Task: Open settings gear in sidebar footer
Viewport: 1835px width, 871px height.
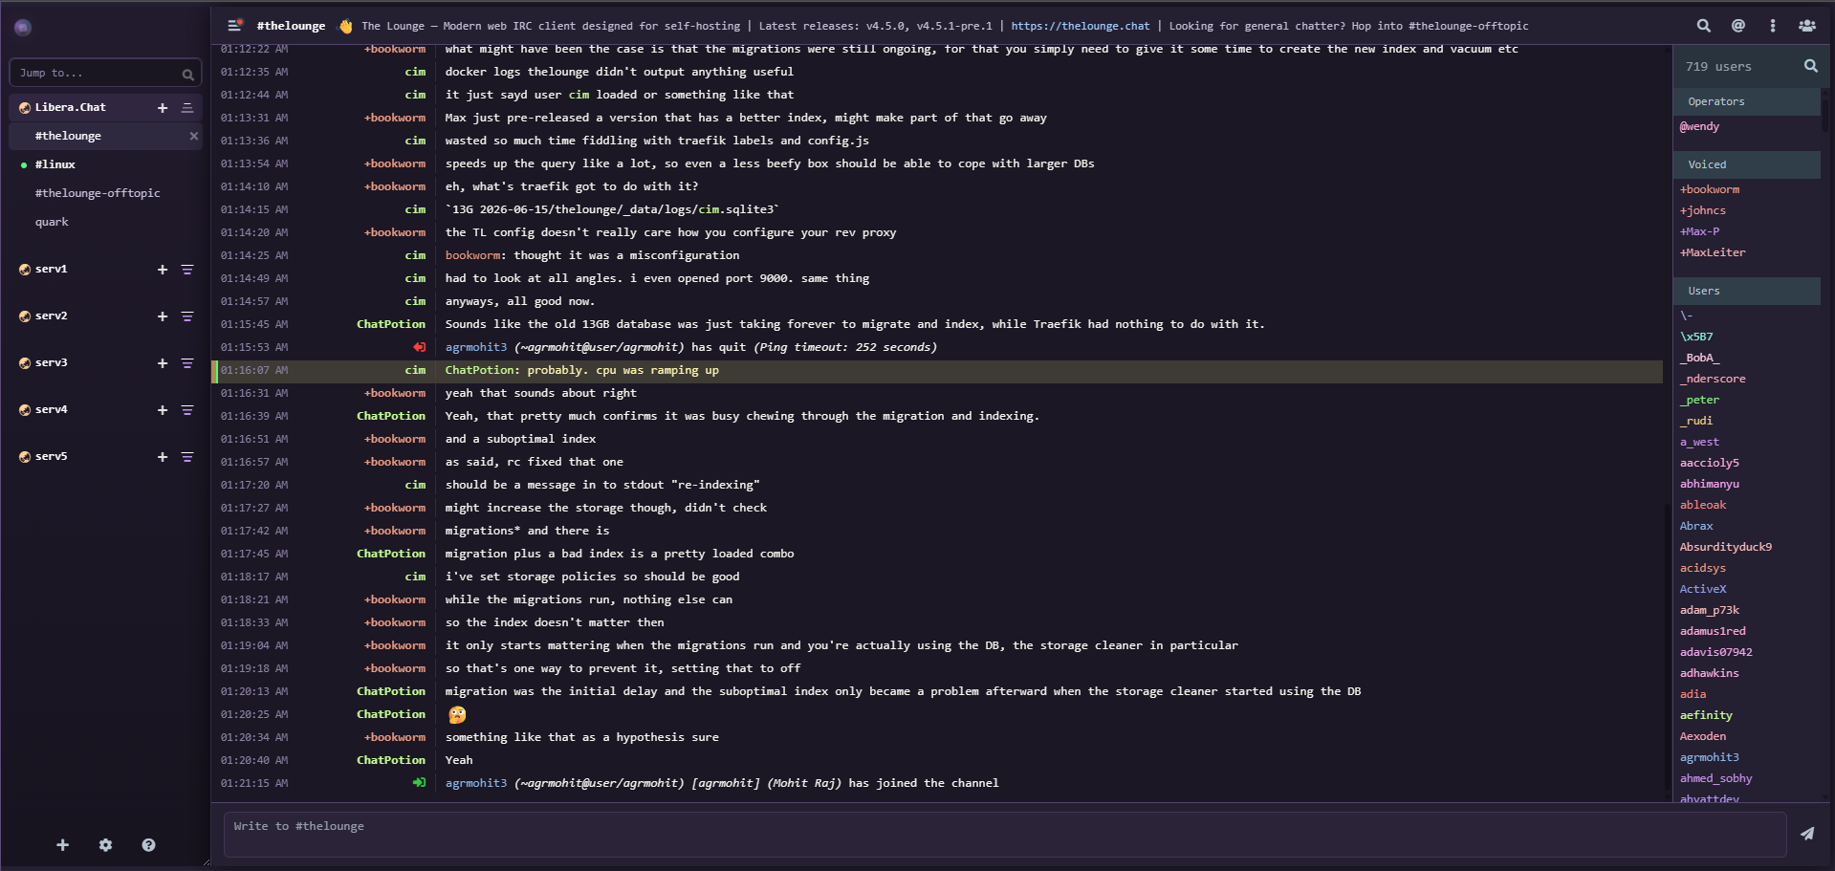Action: [105, 845]
